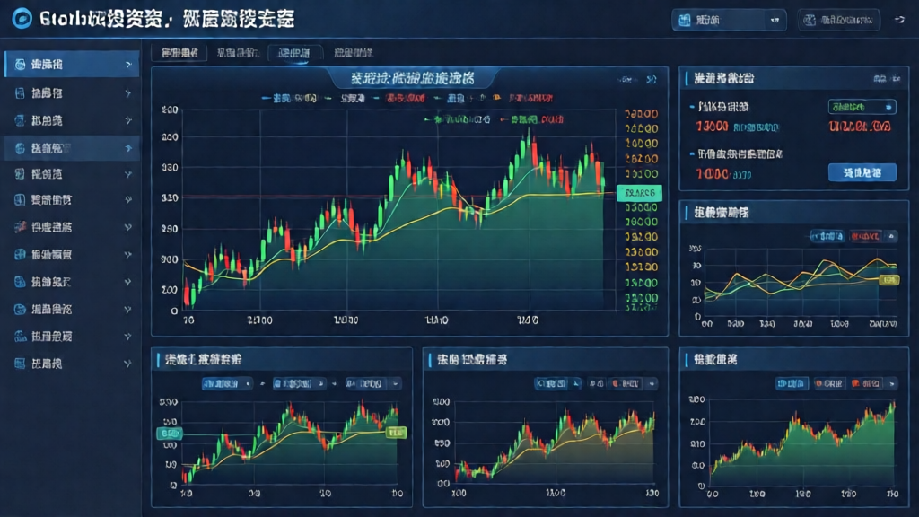919x517 pixels.
Task: Click the icon of the first sidebar item
Action: point(17,65)
